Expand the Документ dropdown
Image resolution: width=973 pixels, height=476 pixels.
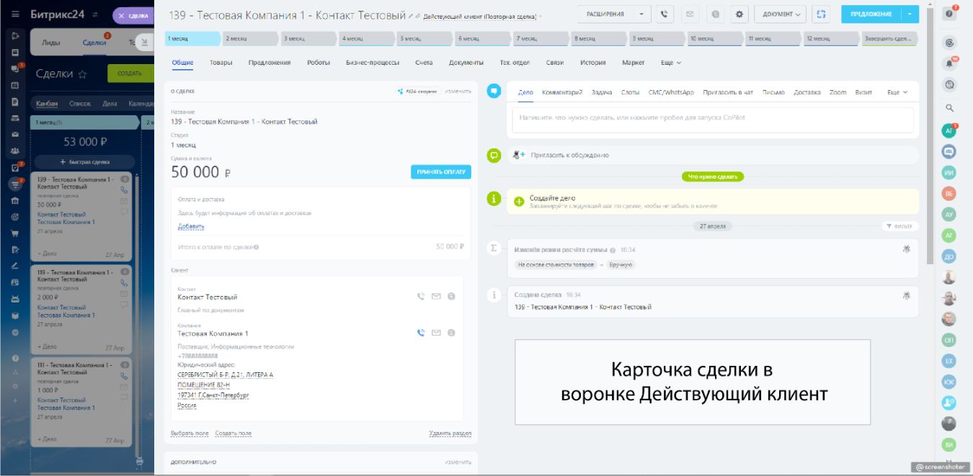click(x=781, y=14)
